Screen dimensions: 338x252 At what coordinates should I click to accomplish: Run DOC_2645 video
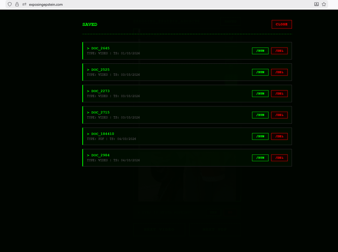pyautogui.click(x=260, y=51)
